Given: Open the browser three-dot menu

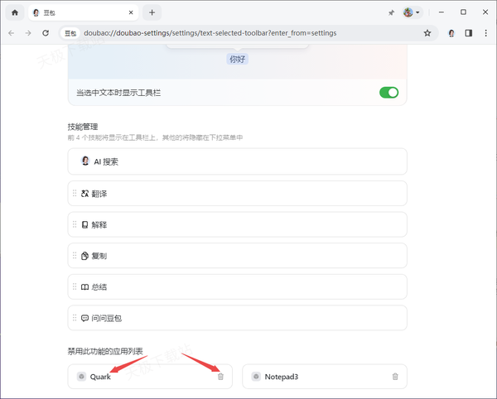Looking at the screenshot, I should click(x=485, y=33).
